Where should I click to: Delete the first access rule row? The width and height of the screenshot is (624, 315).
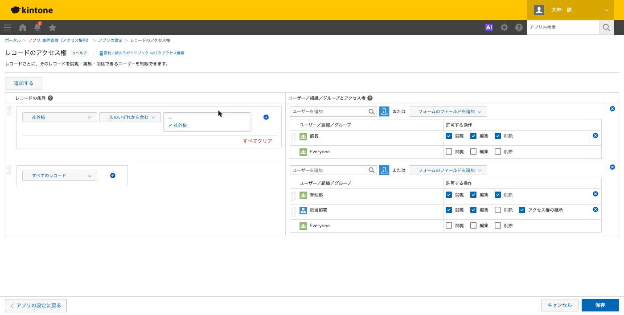[x=612, y=109]
